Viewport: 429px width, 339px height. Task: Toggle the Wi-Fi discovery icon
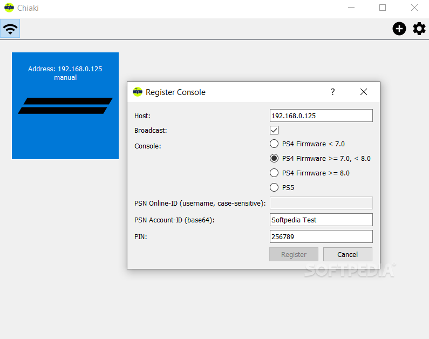(x=10, y=29)
